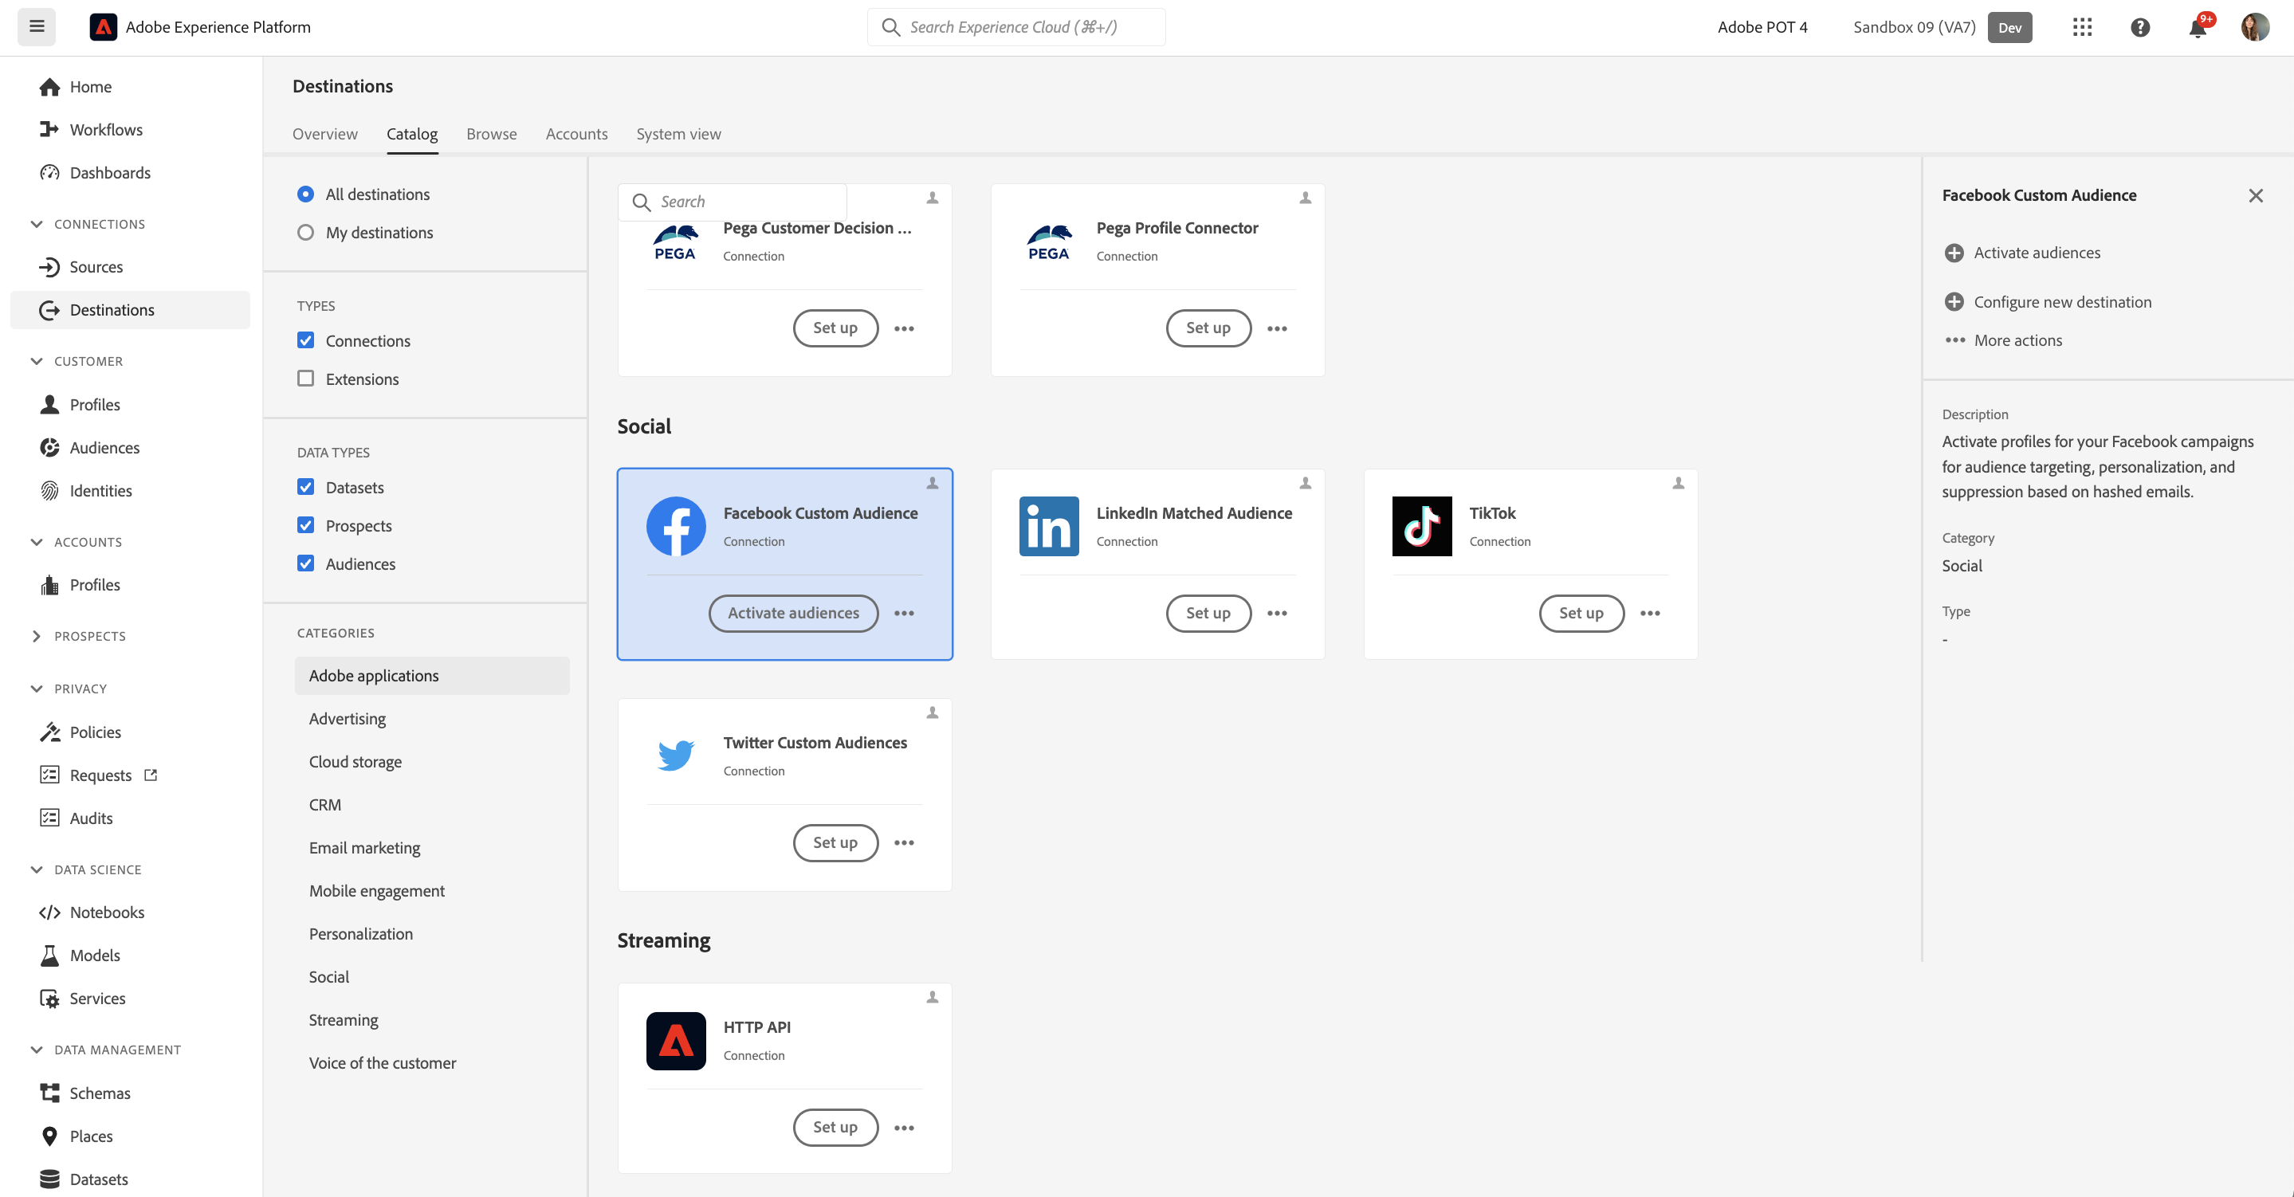This screenshot has height=1197, width=2294.
Task: Open Identities in the sidebar
Action: click(85, 490)
